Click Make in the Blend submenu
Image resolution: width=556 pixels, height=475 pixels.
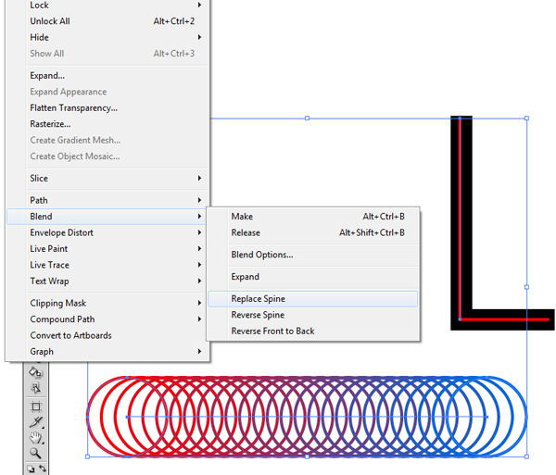pyautogui.click(x=313, y=217)
